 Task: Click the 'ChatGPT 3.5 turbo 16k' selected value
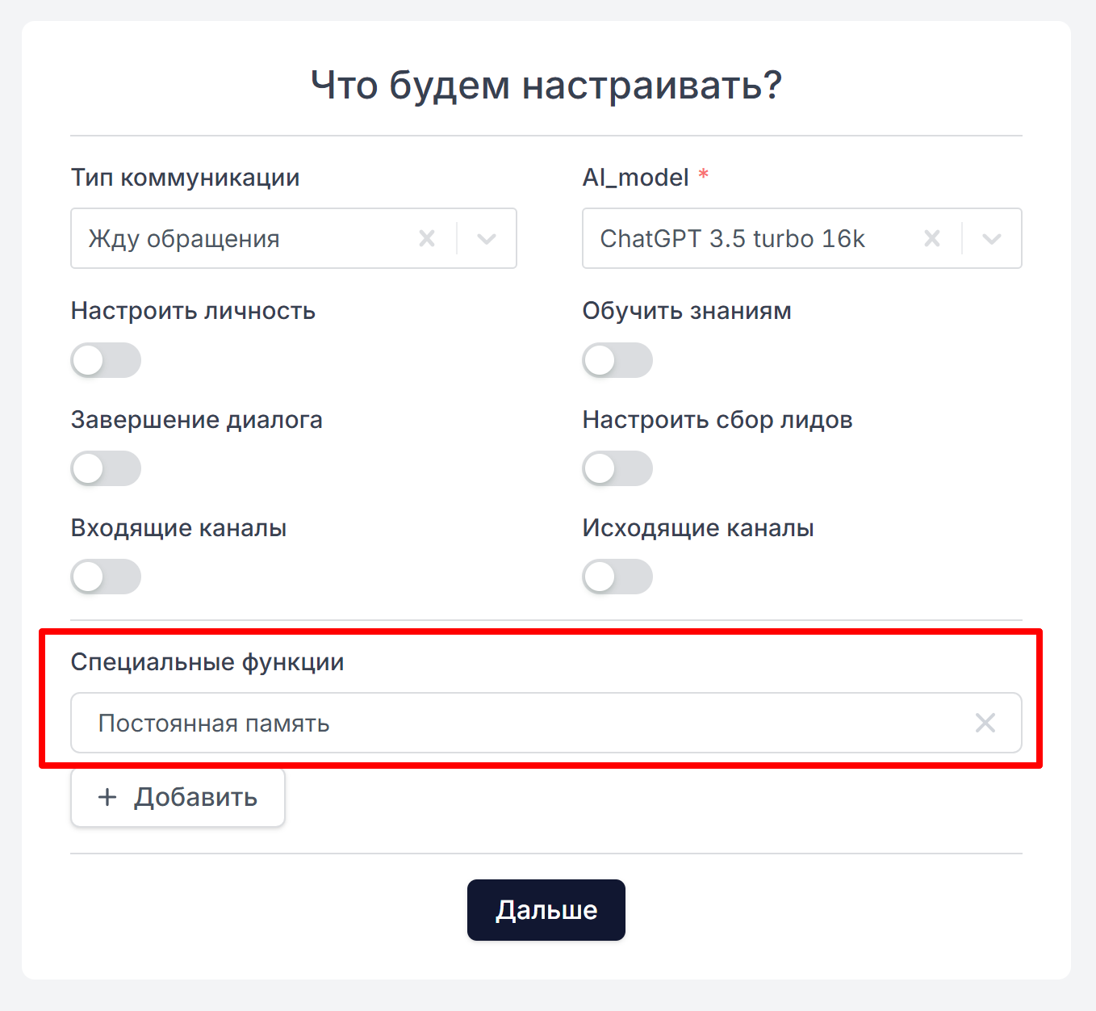(x=732, y=239)
